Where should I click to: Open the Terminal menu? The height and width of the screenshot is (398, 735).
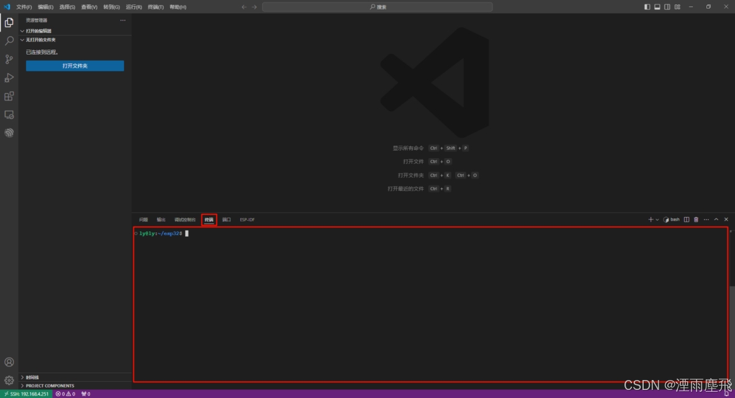[x=156, y=7]
